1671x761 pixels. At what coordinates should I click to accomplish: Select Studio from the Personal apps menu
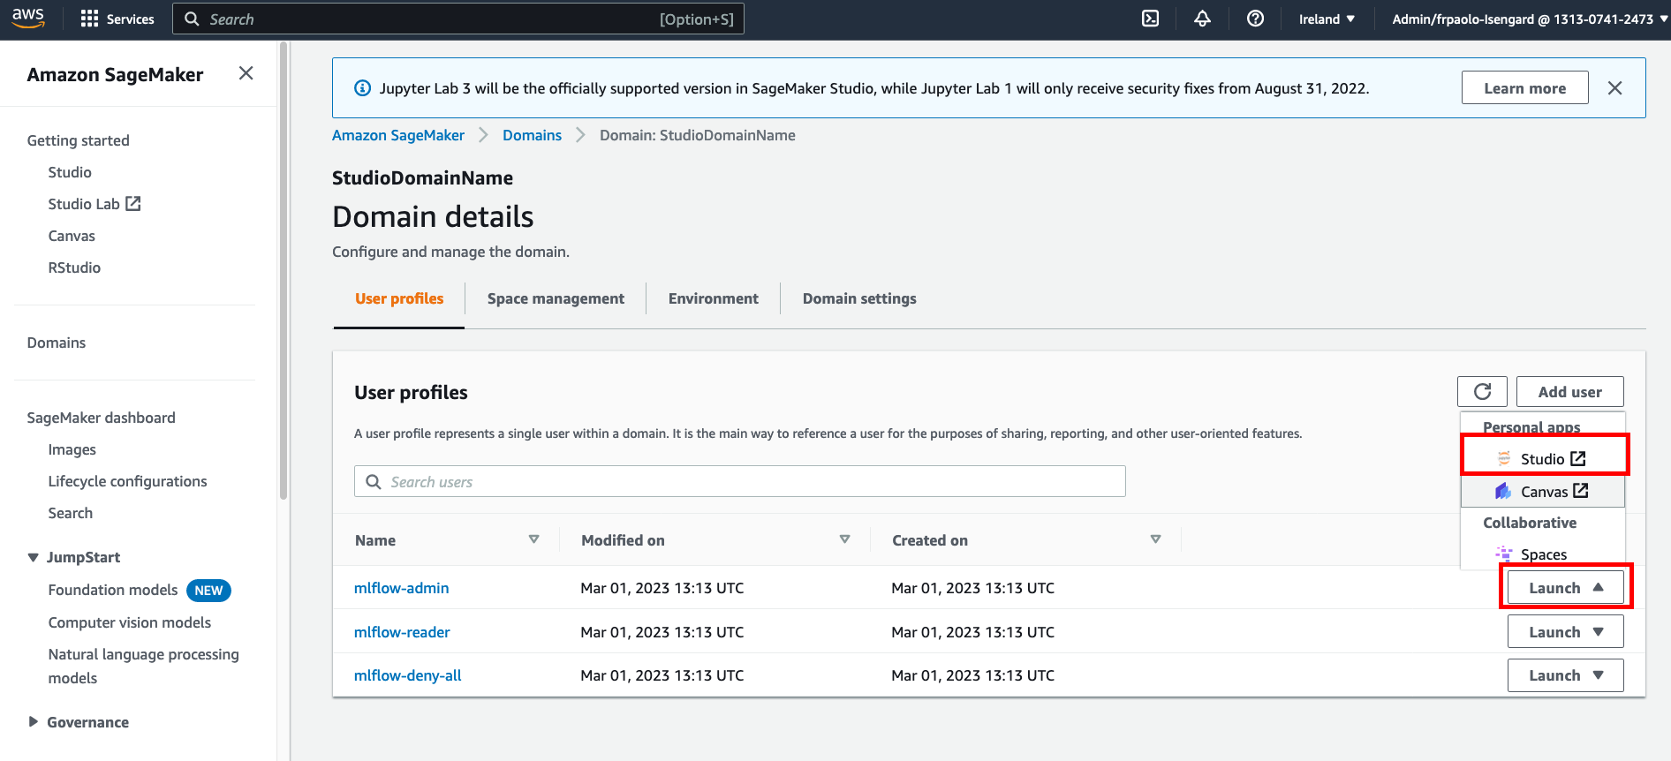(x=1544, y=458)
